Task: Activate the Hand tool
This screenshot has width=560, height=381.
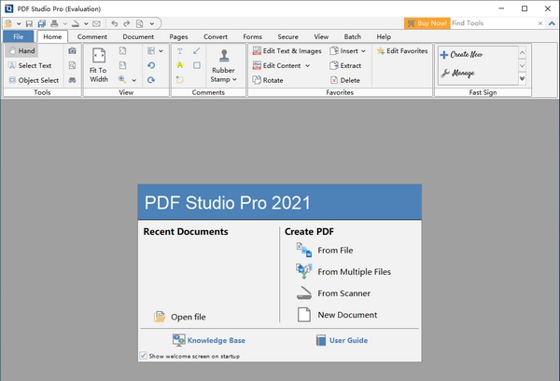Action: click(22, 51)
